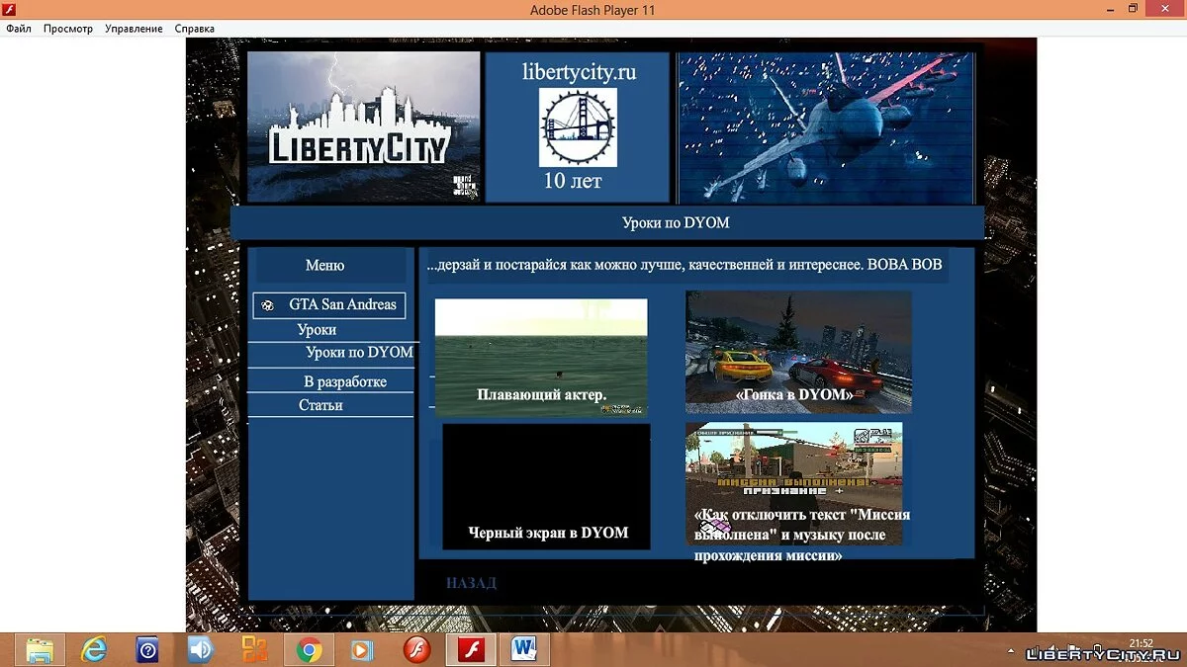Go to Уроки по DYOM in sidebar
This screenshot has height=667, width=1187.
coord(359,353)
